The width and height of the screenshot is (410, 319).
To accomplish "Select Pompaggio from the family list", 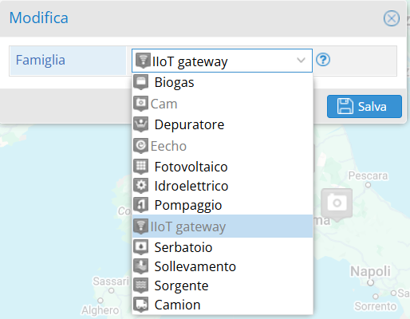I will (x=223, y=205).
